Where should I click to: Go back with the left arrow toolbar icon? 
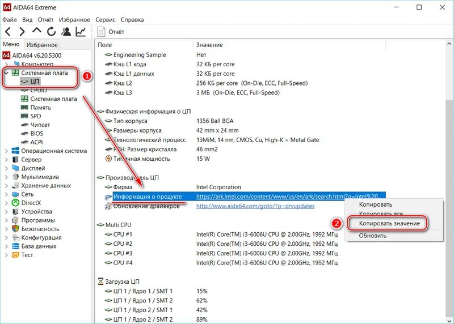(8, 32)
